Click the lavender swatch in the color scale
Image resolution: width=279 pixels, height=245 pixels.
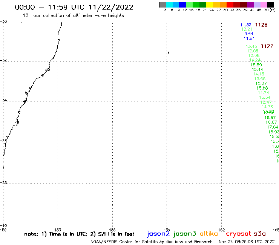click(257, 5)
